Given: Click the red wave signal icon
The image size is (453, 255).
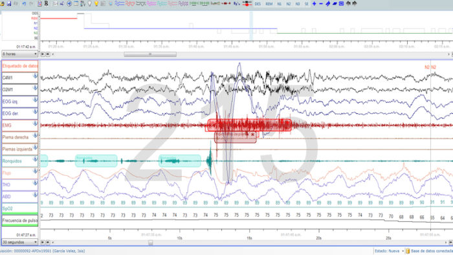Looking at the screenshot, I should [130, 4].
